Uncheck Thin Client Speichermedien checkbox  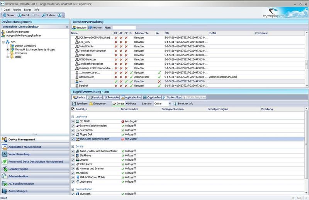coord(73,139)
